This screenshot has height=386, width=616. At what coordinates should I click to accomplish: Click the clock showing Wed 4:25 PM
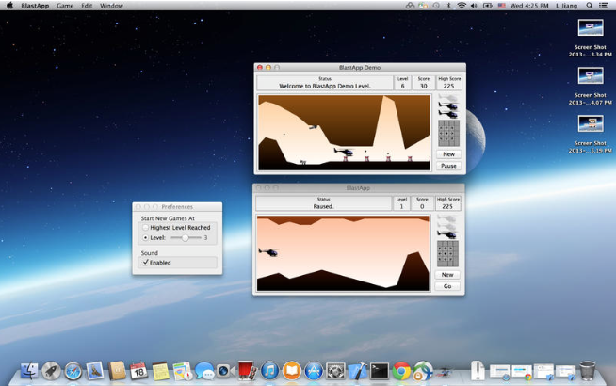pyautogui.click(x=528, y=6)
